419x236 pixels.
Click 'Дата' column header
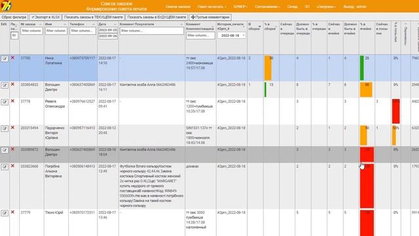(x=102, y=24)
